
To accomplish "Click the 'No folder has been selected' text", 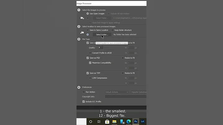I will pos(125,35).
